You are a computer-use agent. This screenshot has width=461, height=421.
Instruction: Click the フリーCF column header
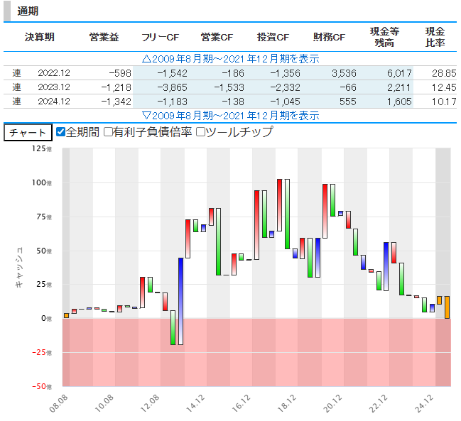click(161, 38)
